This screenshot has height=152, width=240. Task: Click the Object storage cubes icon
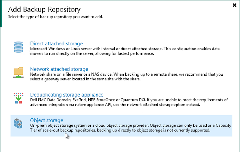pyautogui.click(x=18, y=124)
